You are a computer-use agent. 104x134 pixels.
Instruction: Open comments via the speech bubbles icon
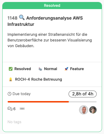pos(10,109)
